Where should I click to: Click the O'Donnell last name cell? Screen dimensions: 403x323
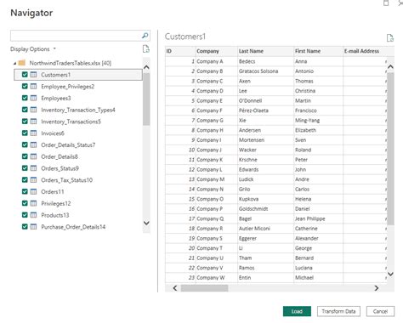pos(265,100)
